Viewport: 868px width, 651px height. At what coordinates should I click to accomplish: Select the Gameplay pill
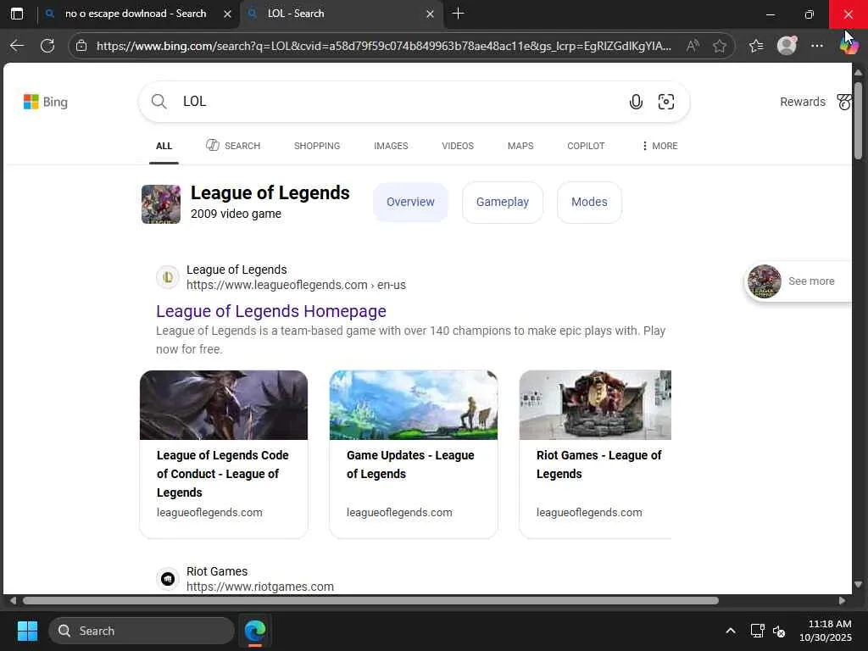tap(502, 202)
